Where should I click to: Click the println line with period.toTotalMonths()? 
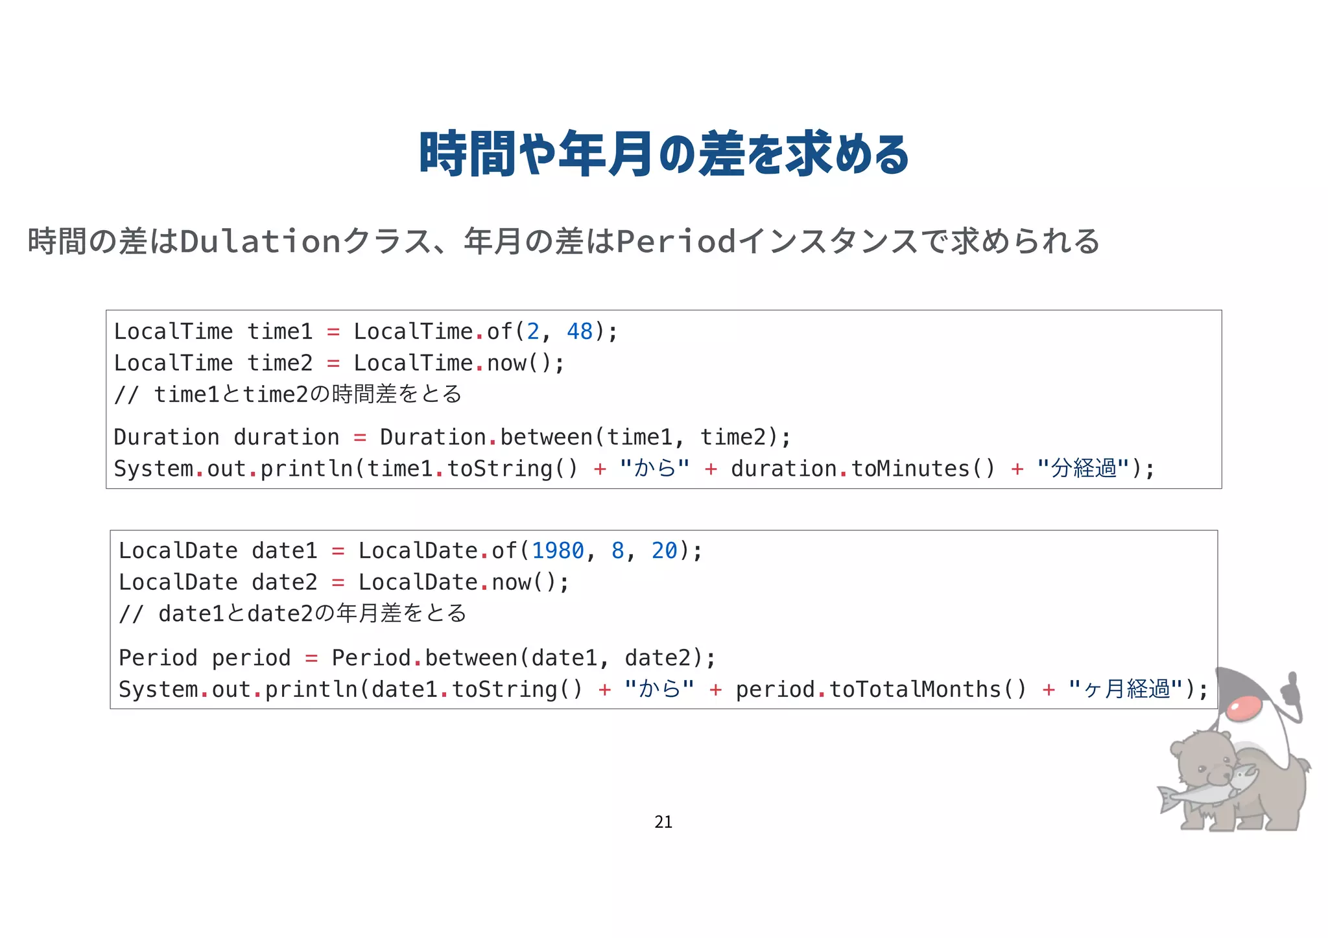click(x=663, y=688)
